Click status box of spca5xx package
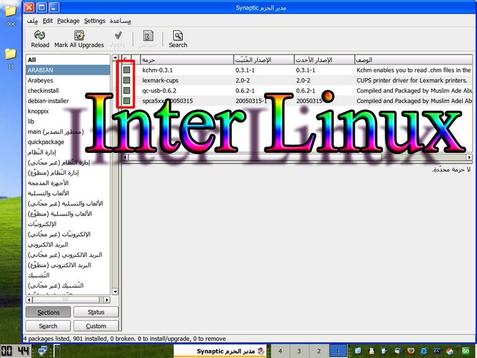The height and width of the screenshot is (358, 477). point(127,101)
